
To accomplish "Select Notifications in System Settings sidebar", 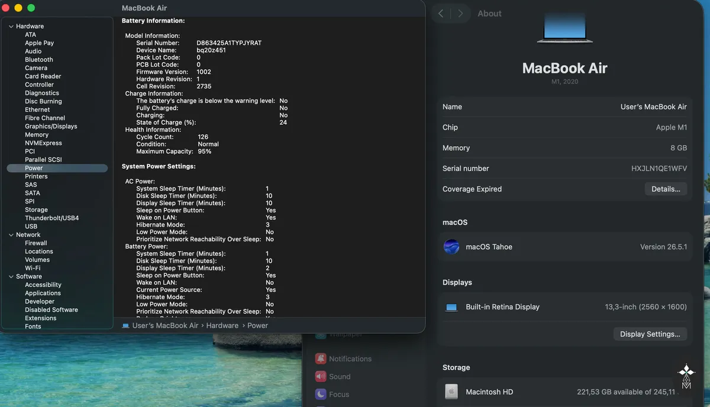I will [x=350, y=358].
